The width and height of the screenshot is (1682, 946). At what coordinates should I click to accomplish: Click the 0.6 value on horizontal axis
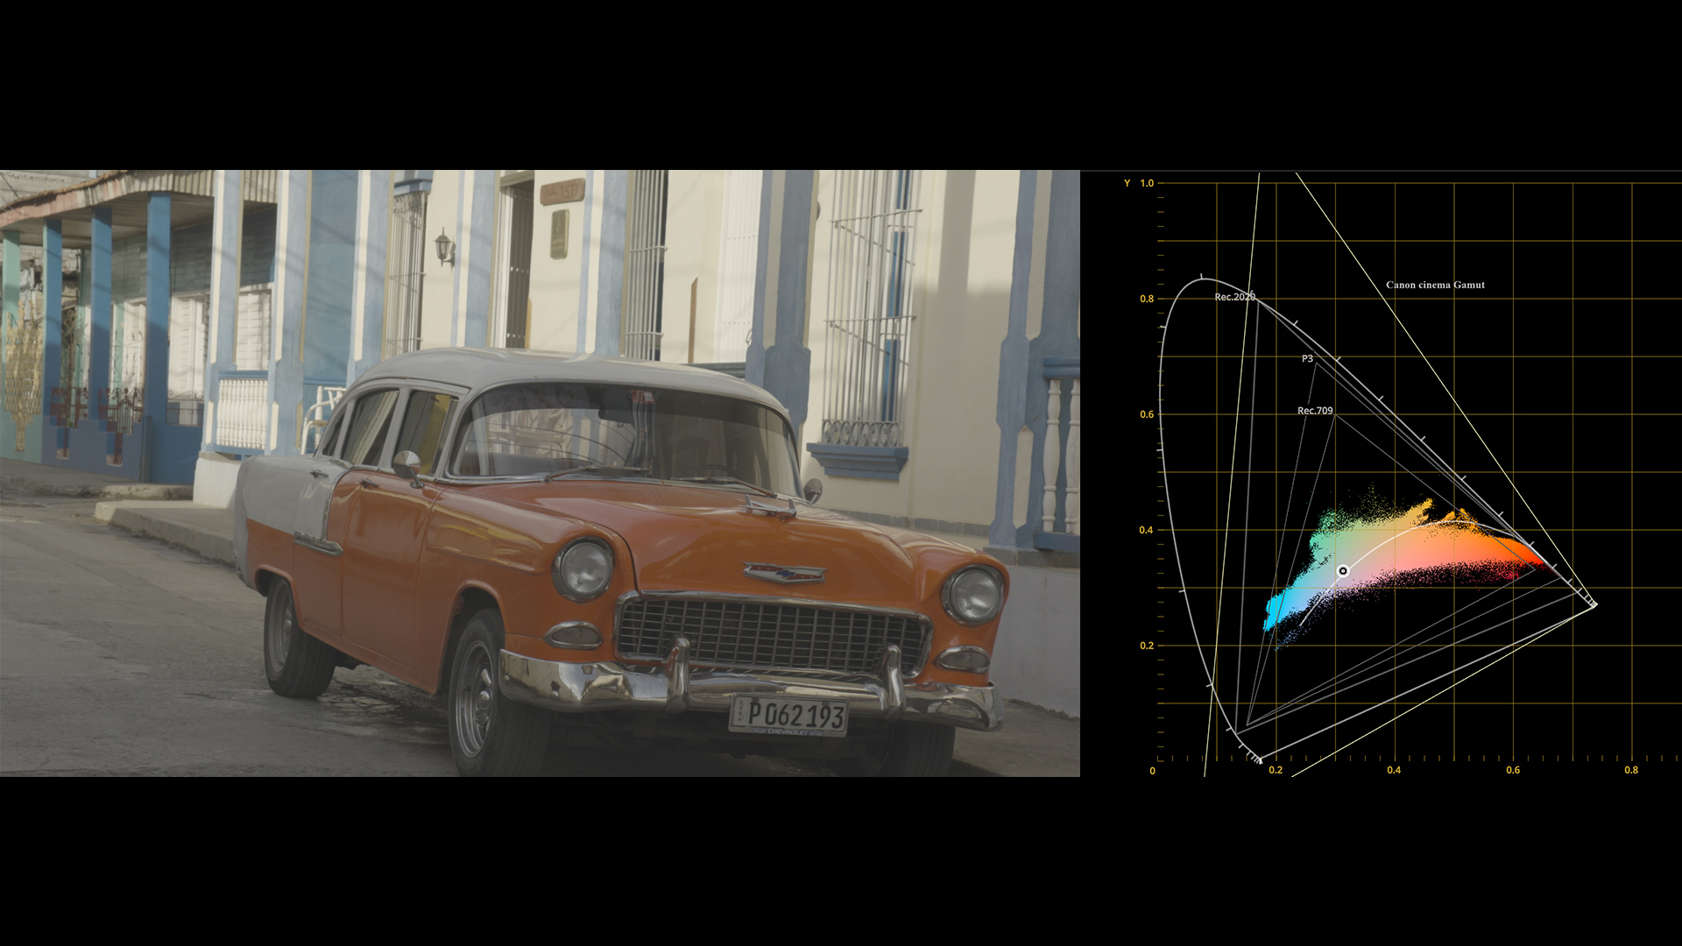1513,770
